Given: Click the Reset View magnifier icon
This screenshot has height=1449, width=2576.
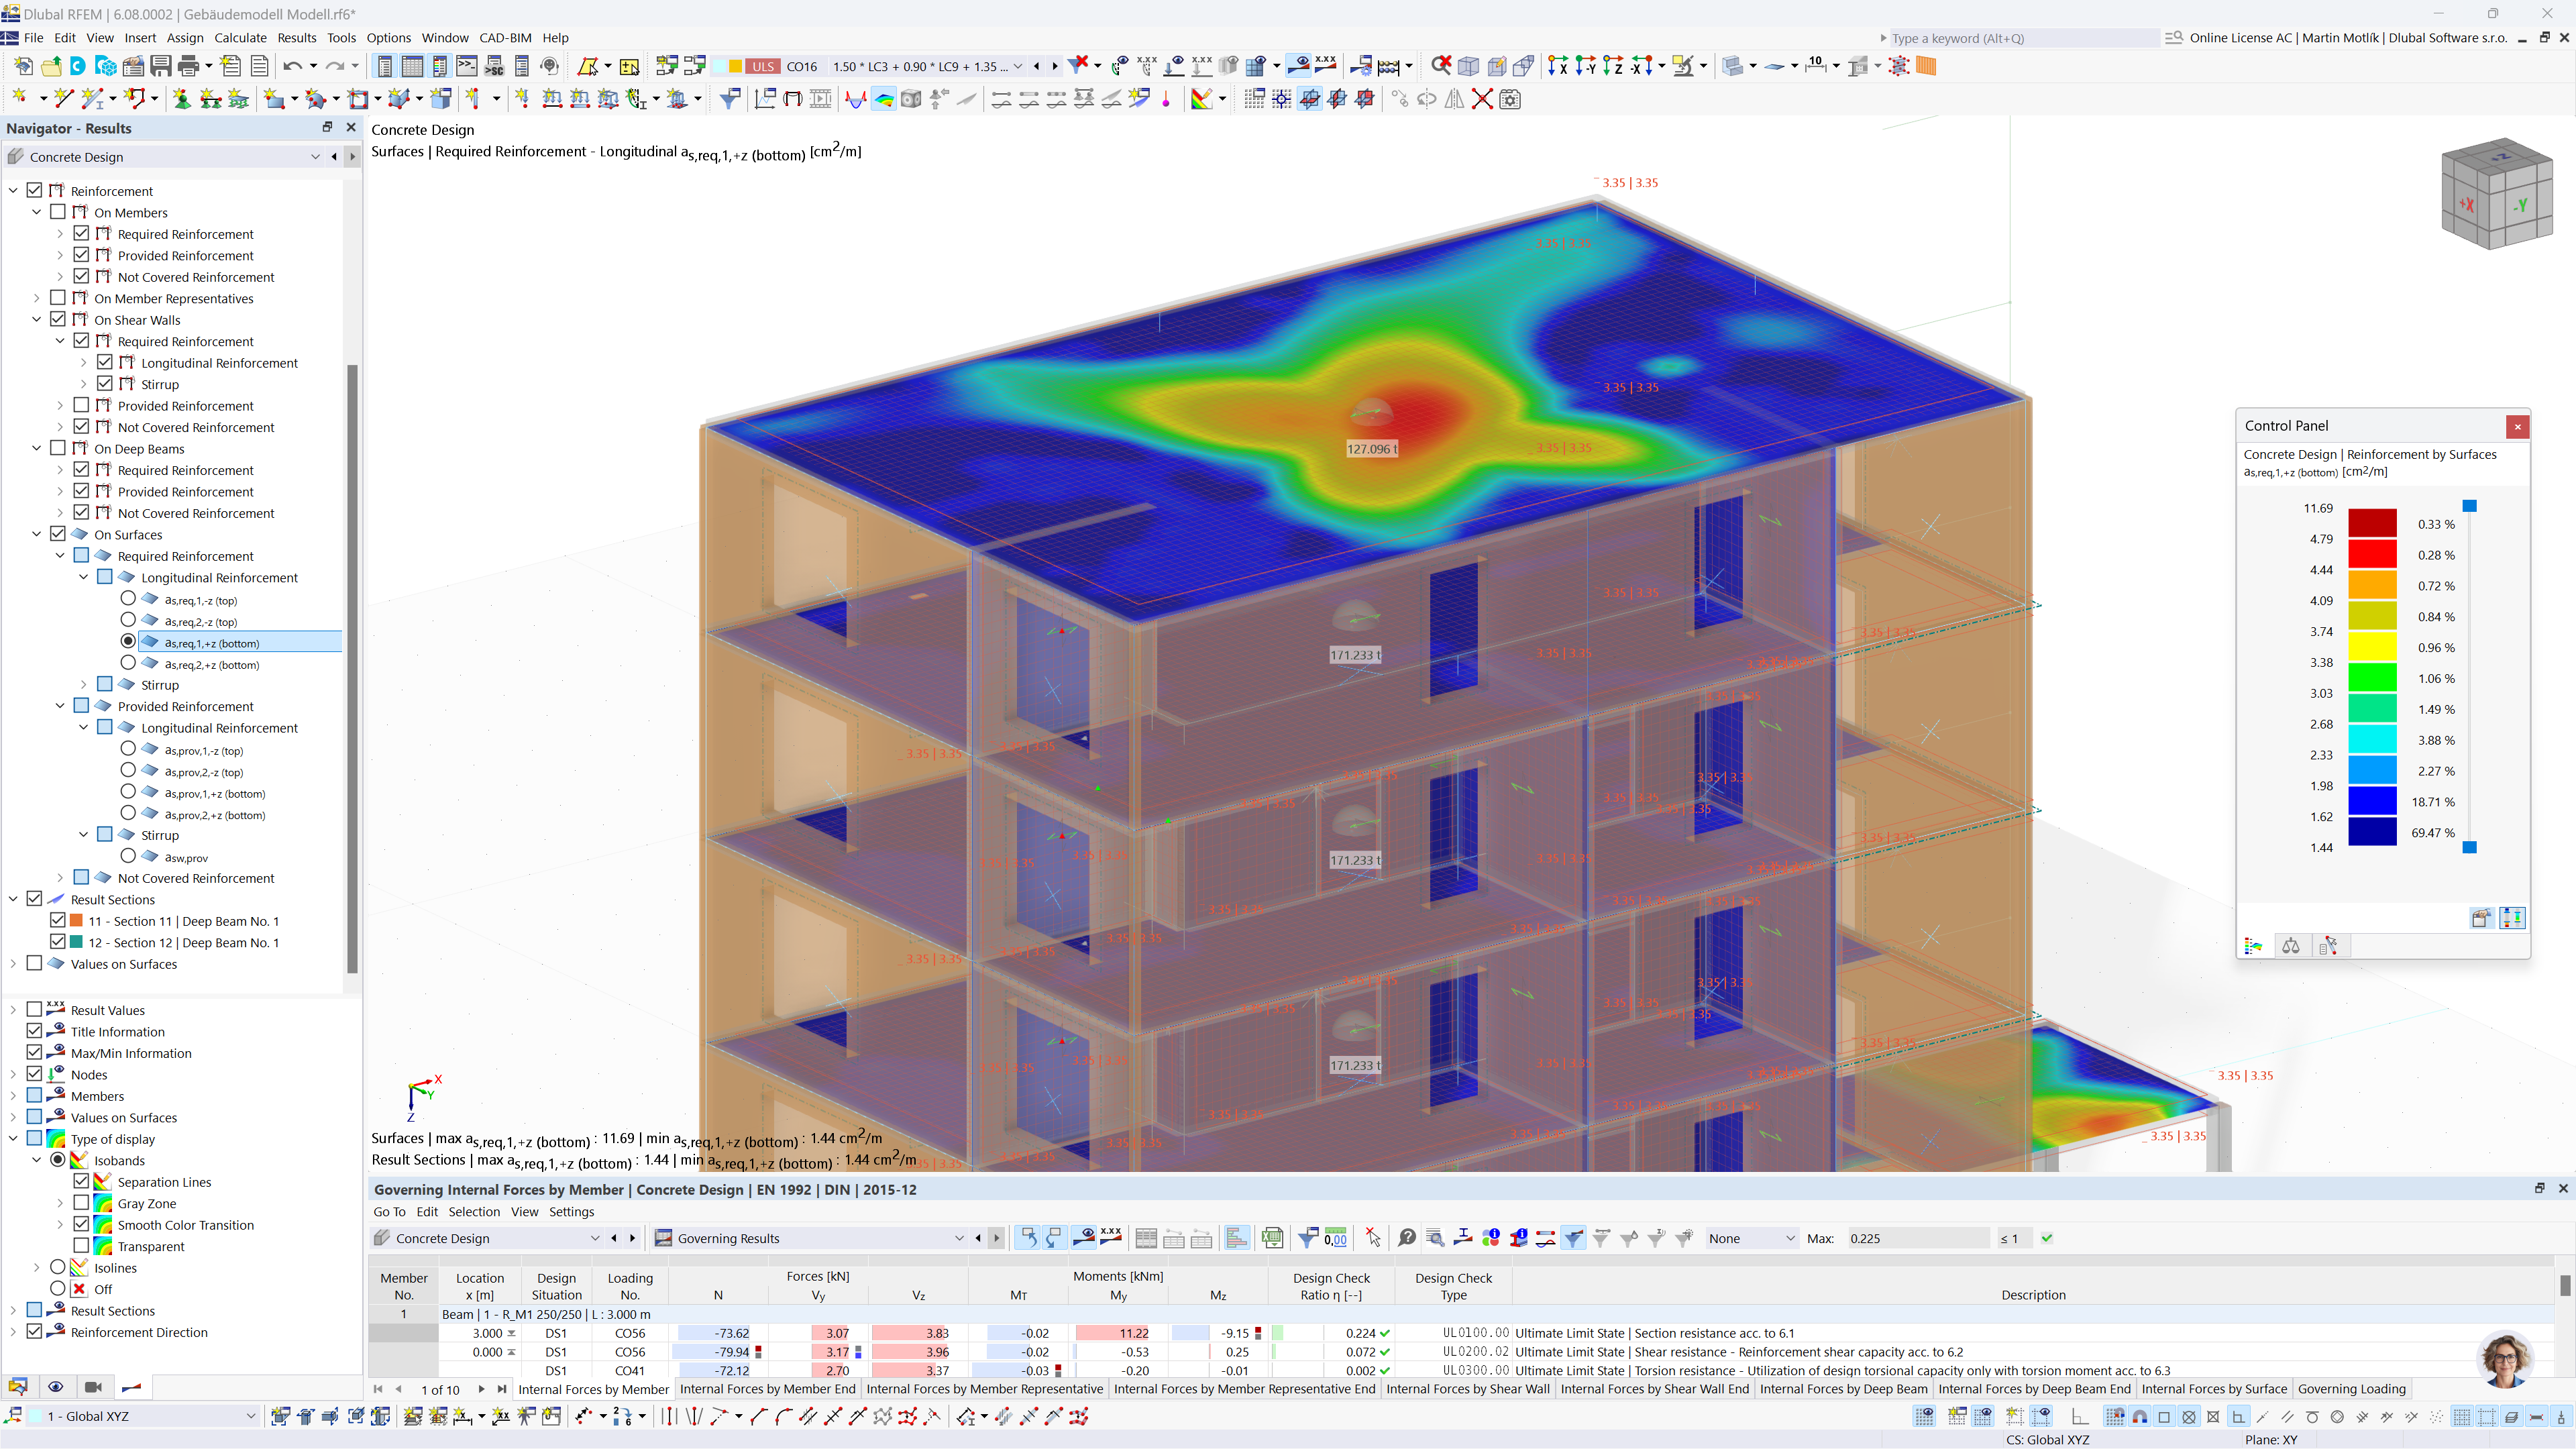Looking at the screenshot, I should coord(1440,66).
